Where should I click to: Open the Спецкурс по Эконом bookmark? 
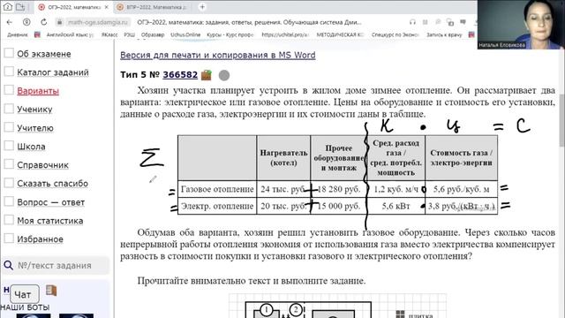[395, 34]
